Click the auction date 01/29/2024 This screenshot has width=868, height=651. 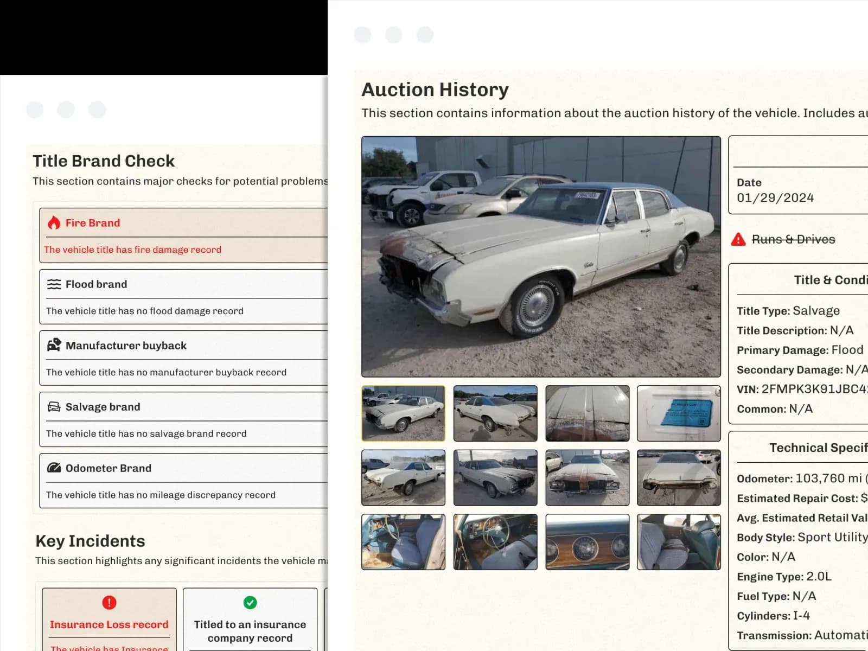pos(775,198)
